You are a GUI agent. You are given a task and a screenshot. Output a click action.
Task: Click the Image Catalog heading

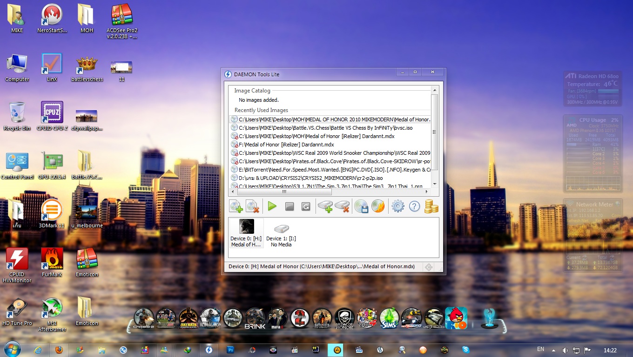tap(252, 91)
